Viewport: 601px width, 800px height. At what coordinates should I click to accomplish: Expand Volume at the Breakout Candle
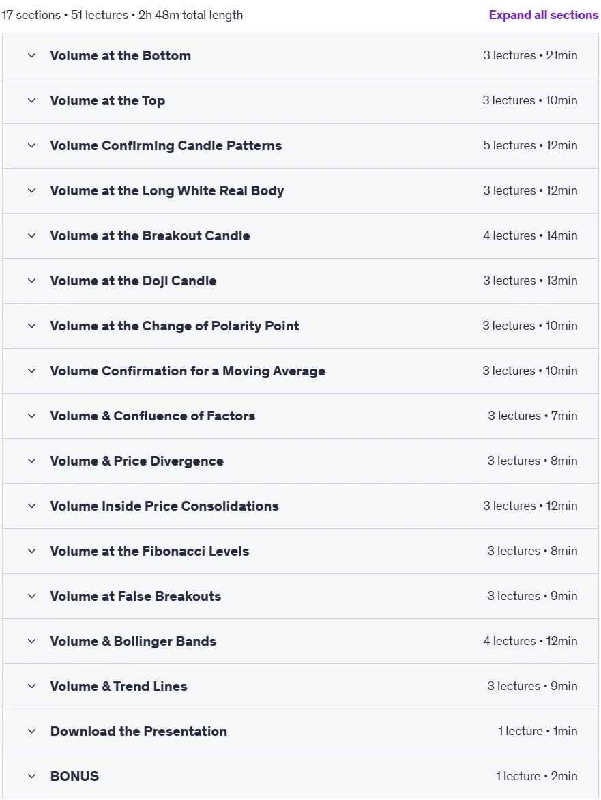pos(300,235)
